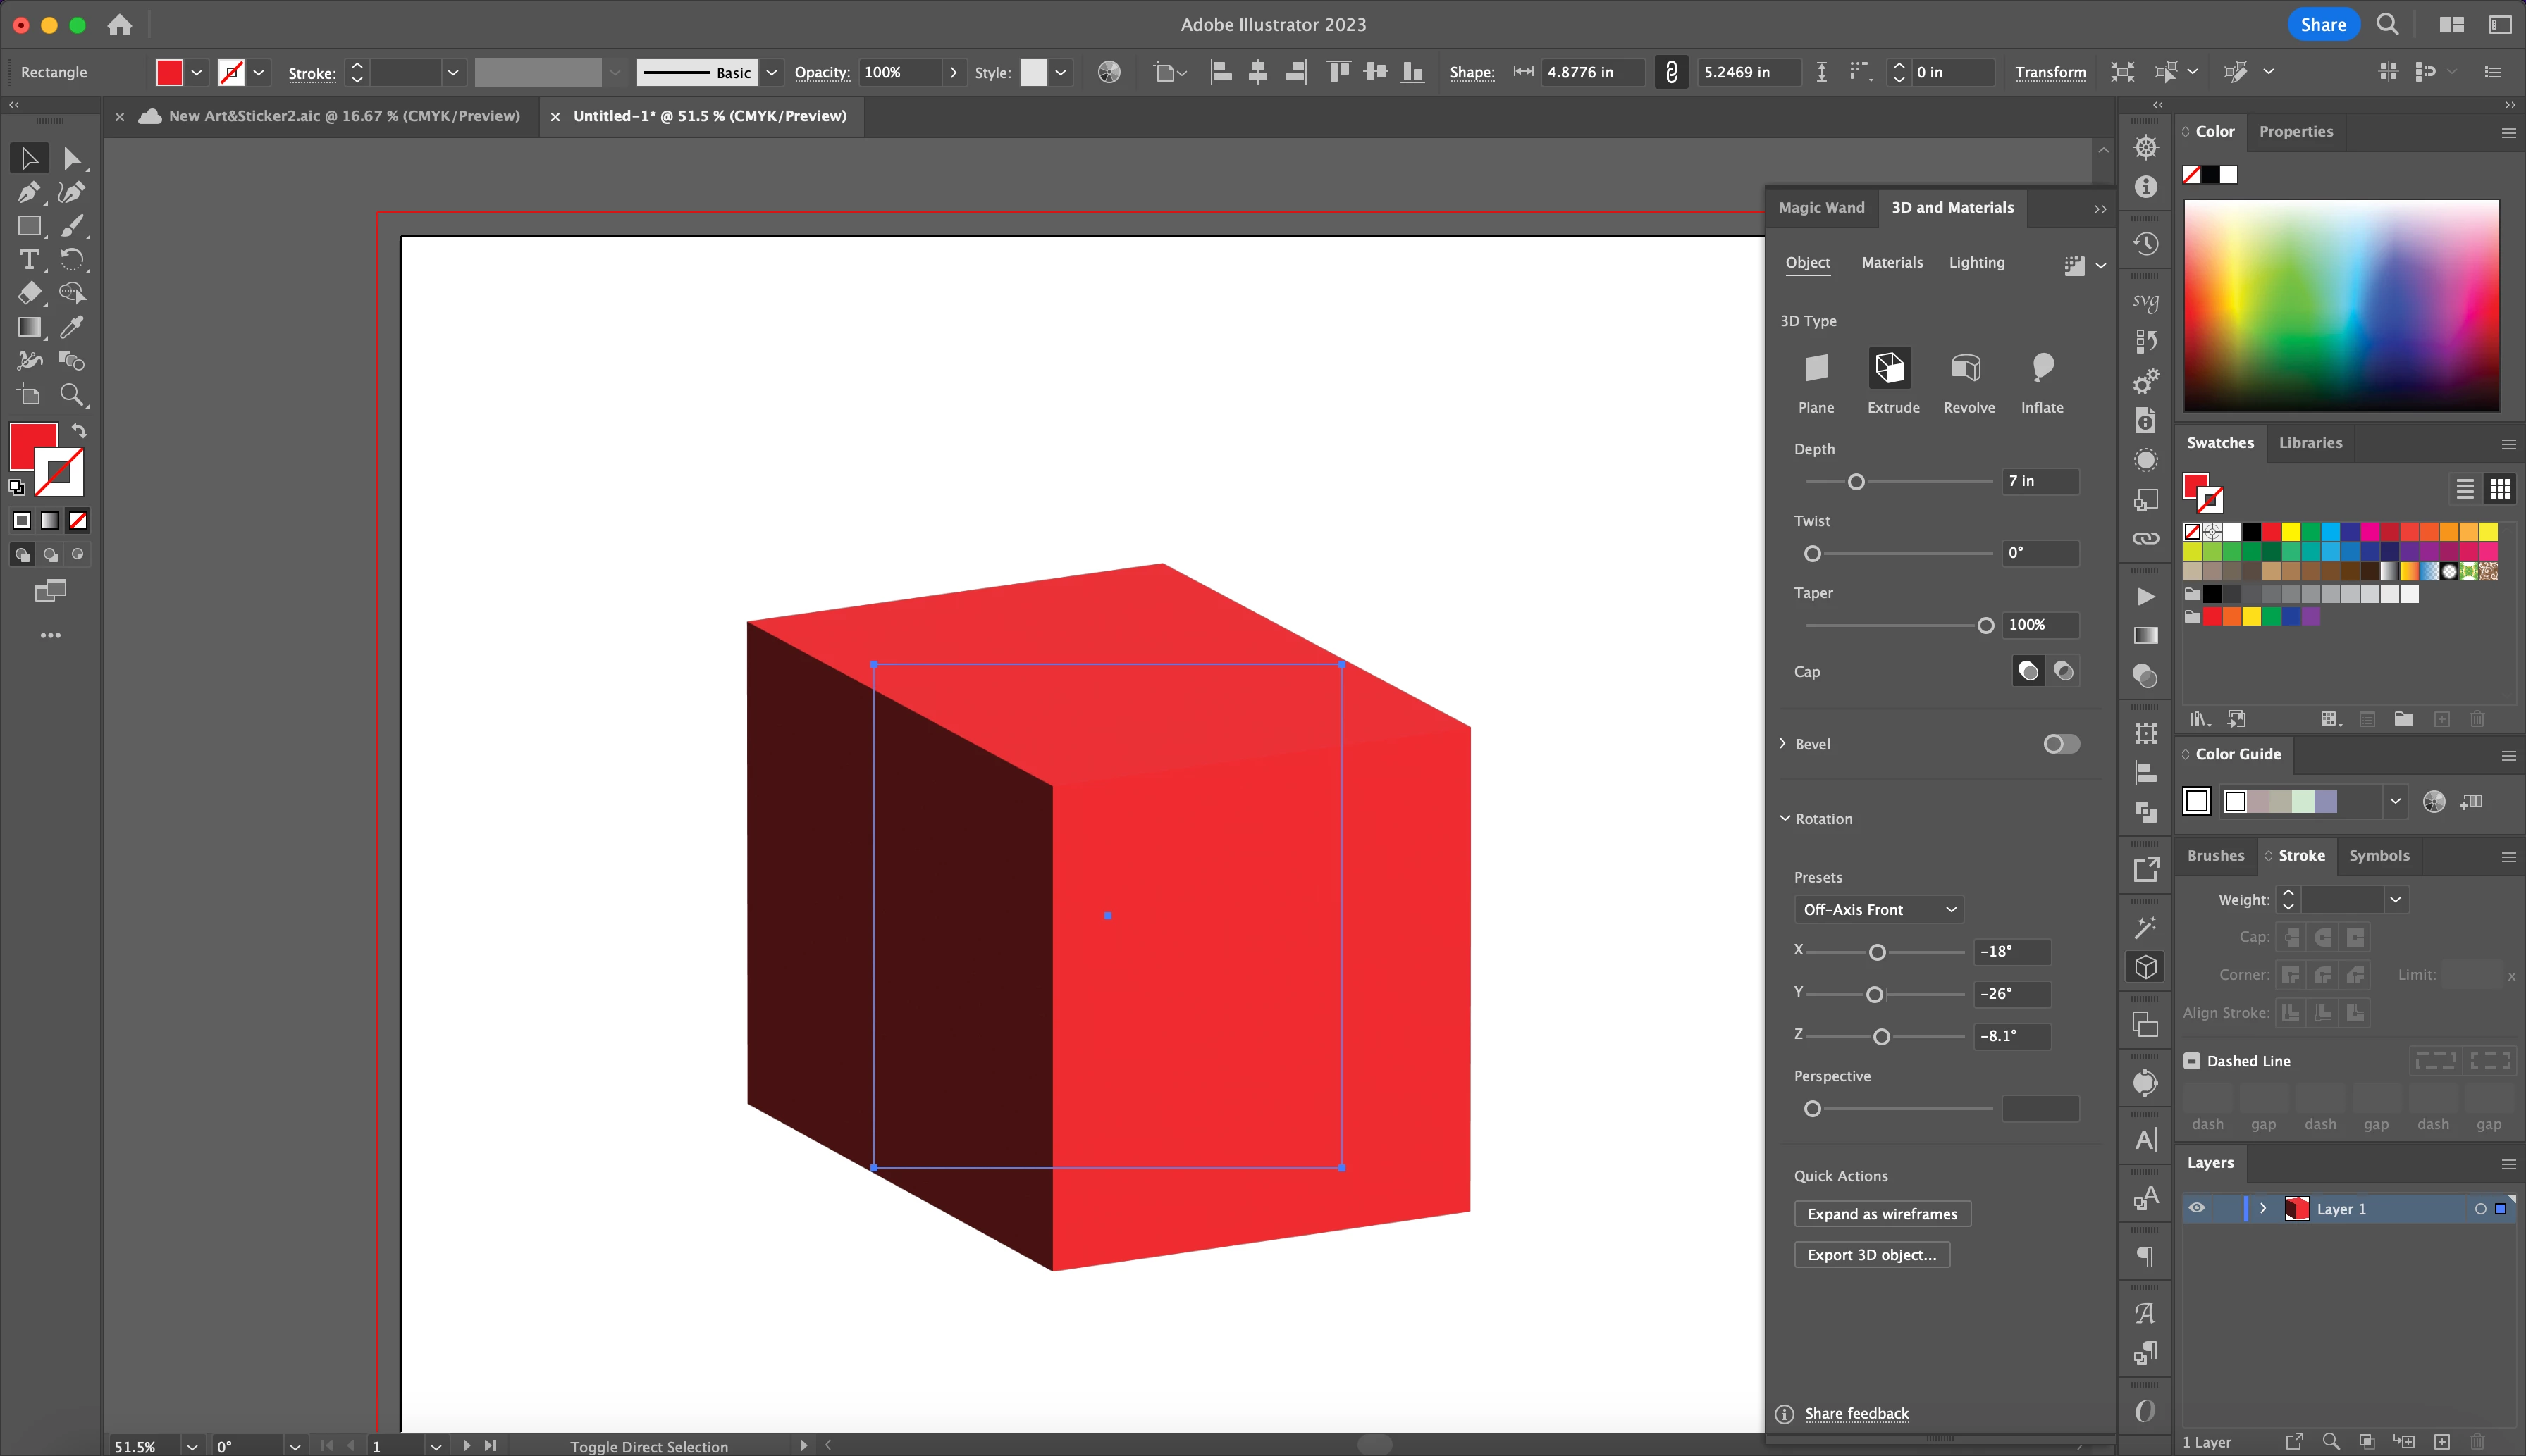Open the Properties panel tab
Image resolution: width=2526 pixels, height=1456 pixels.
2295,131
